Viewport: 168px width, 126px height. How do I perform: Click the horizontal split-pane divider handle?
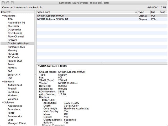102,63
